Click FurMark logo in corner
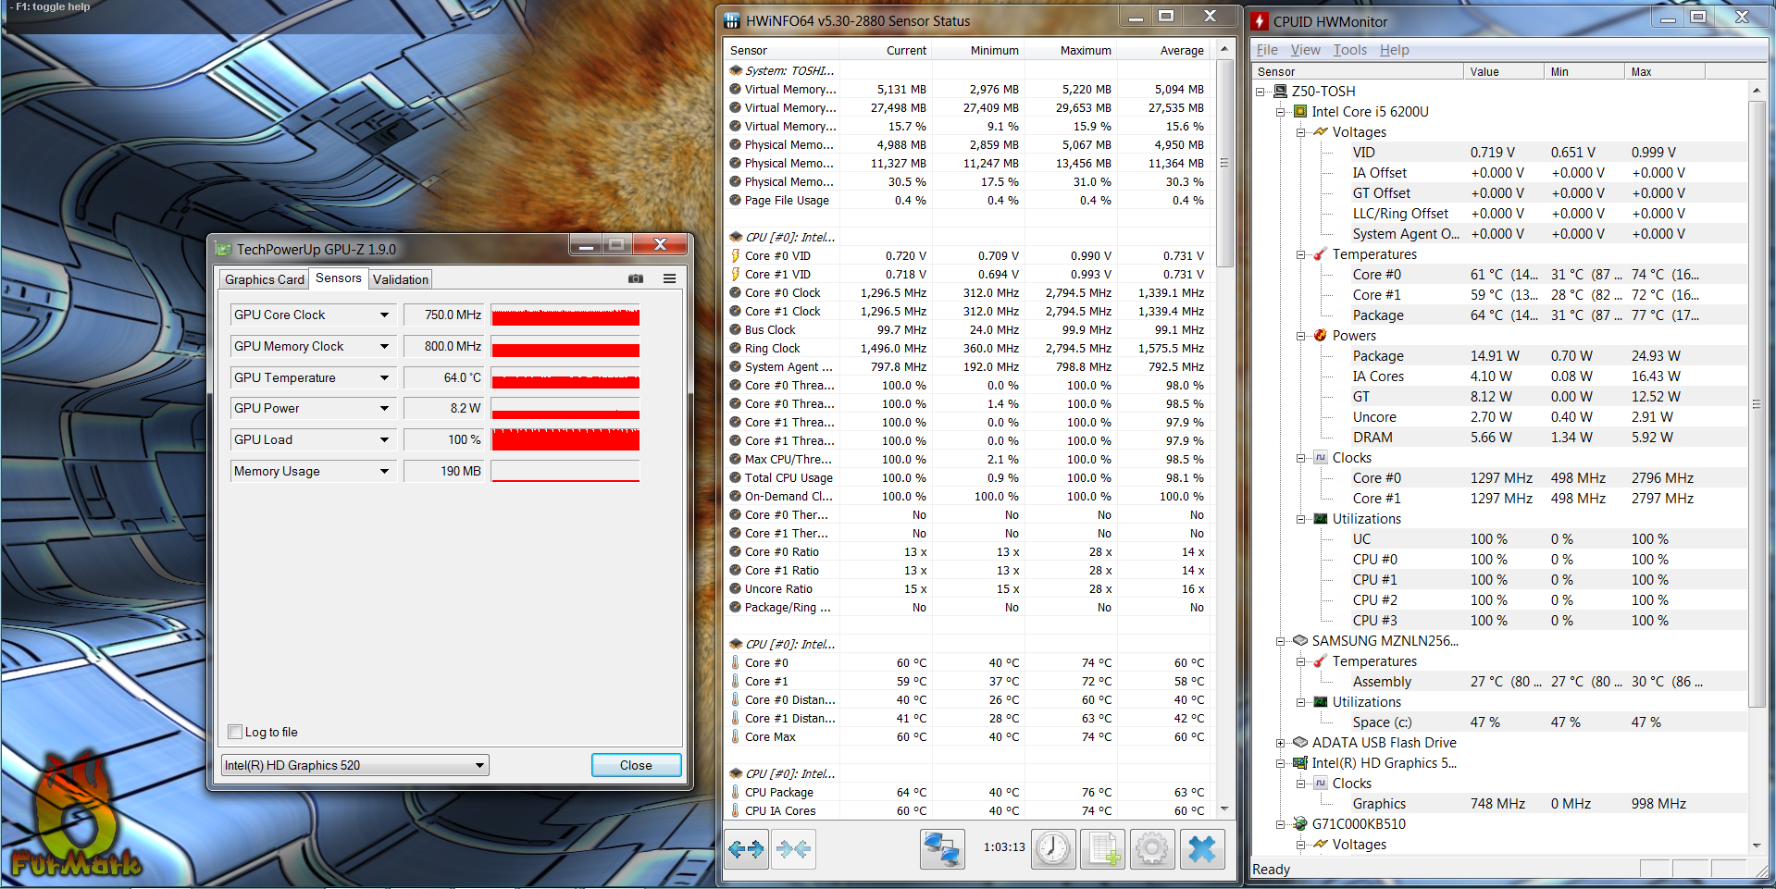Image resolution: width=1776 pixels, height=889 pixels. coord(76,817)
